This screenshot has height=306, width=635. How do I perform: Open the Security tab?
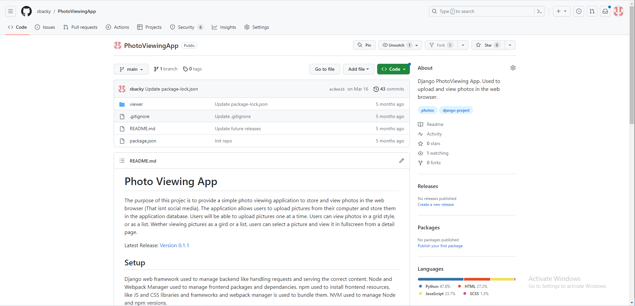(x=187, y=27)
